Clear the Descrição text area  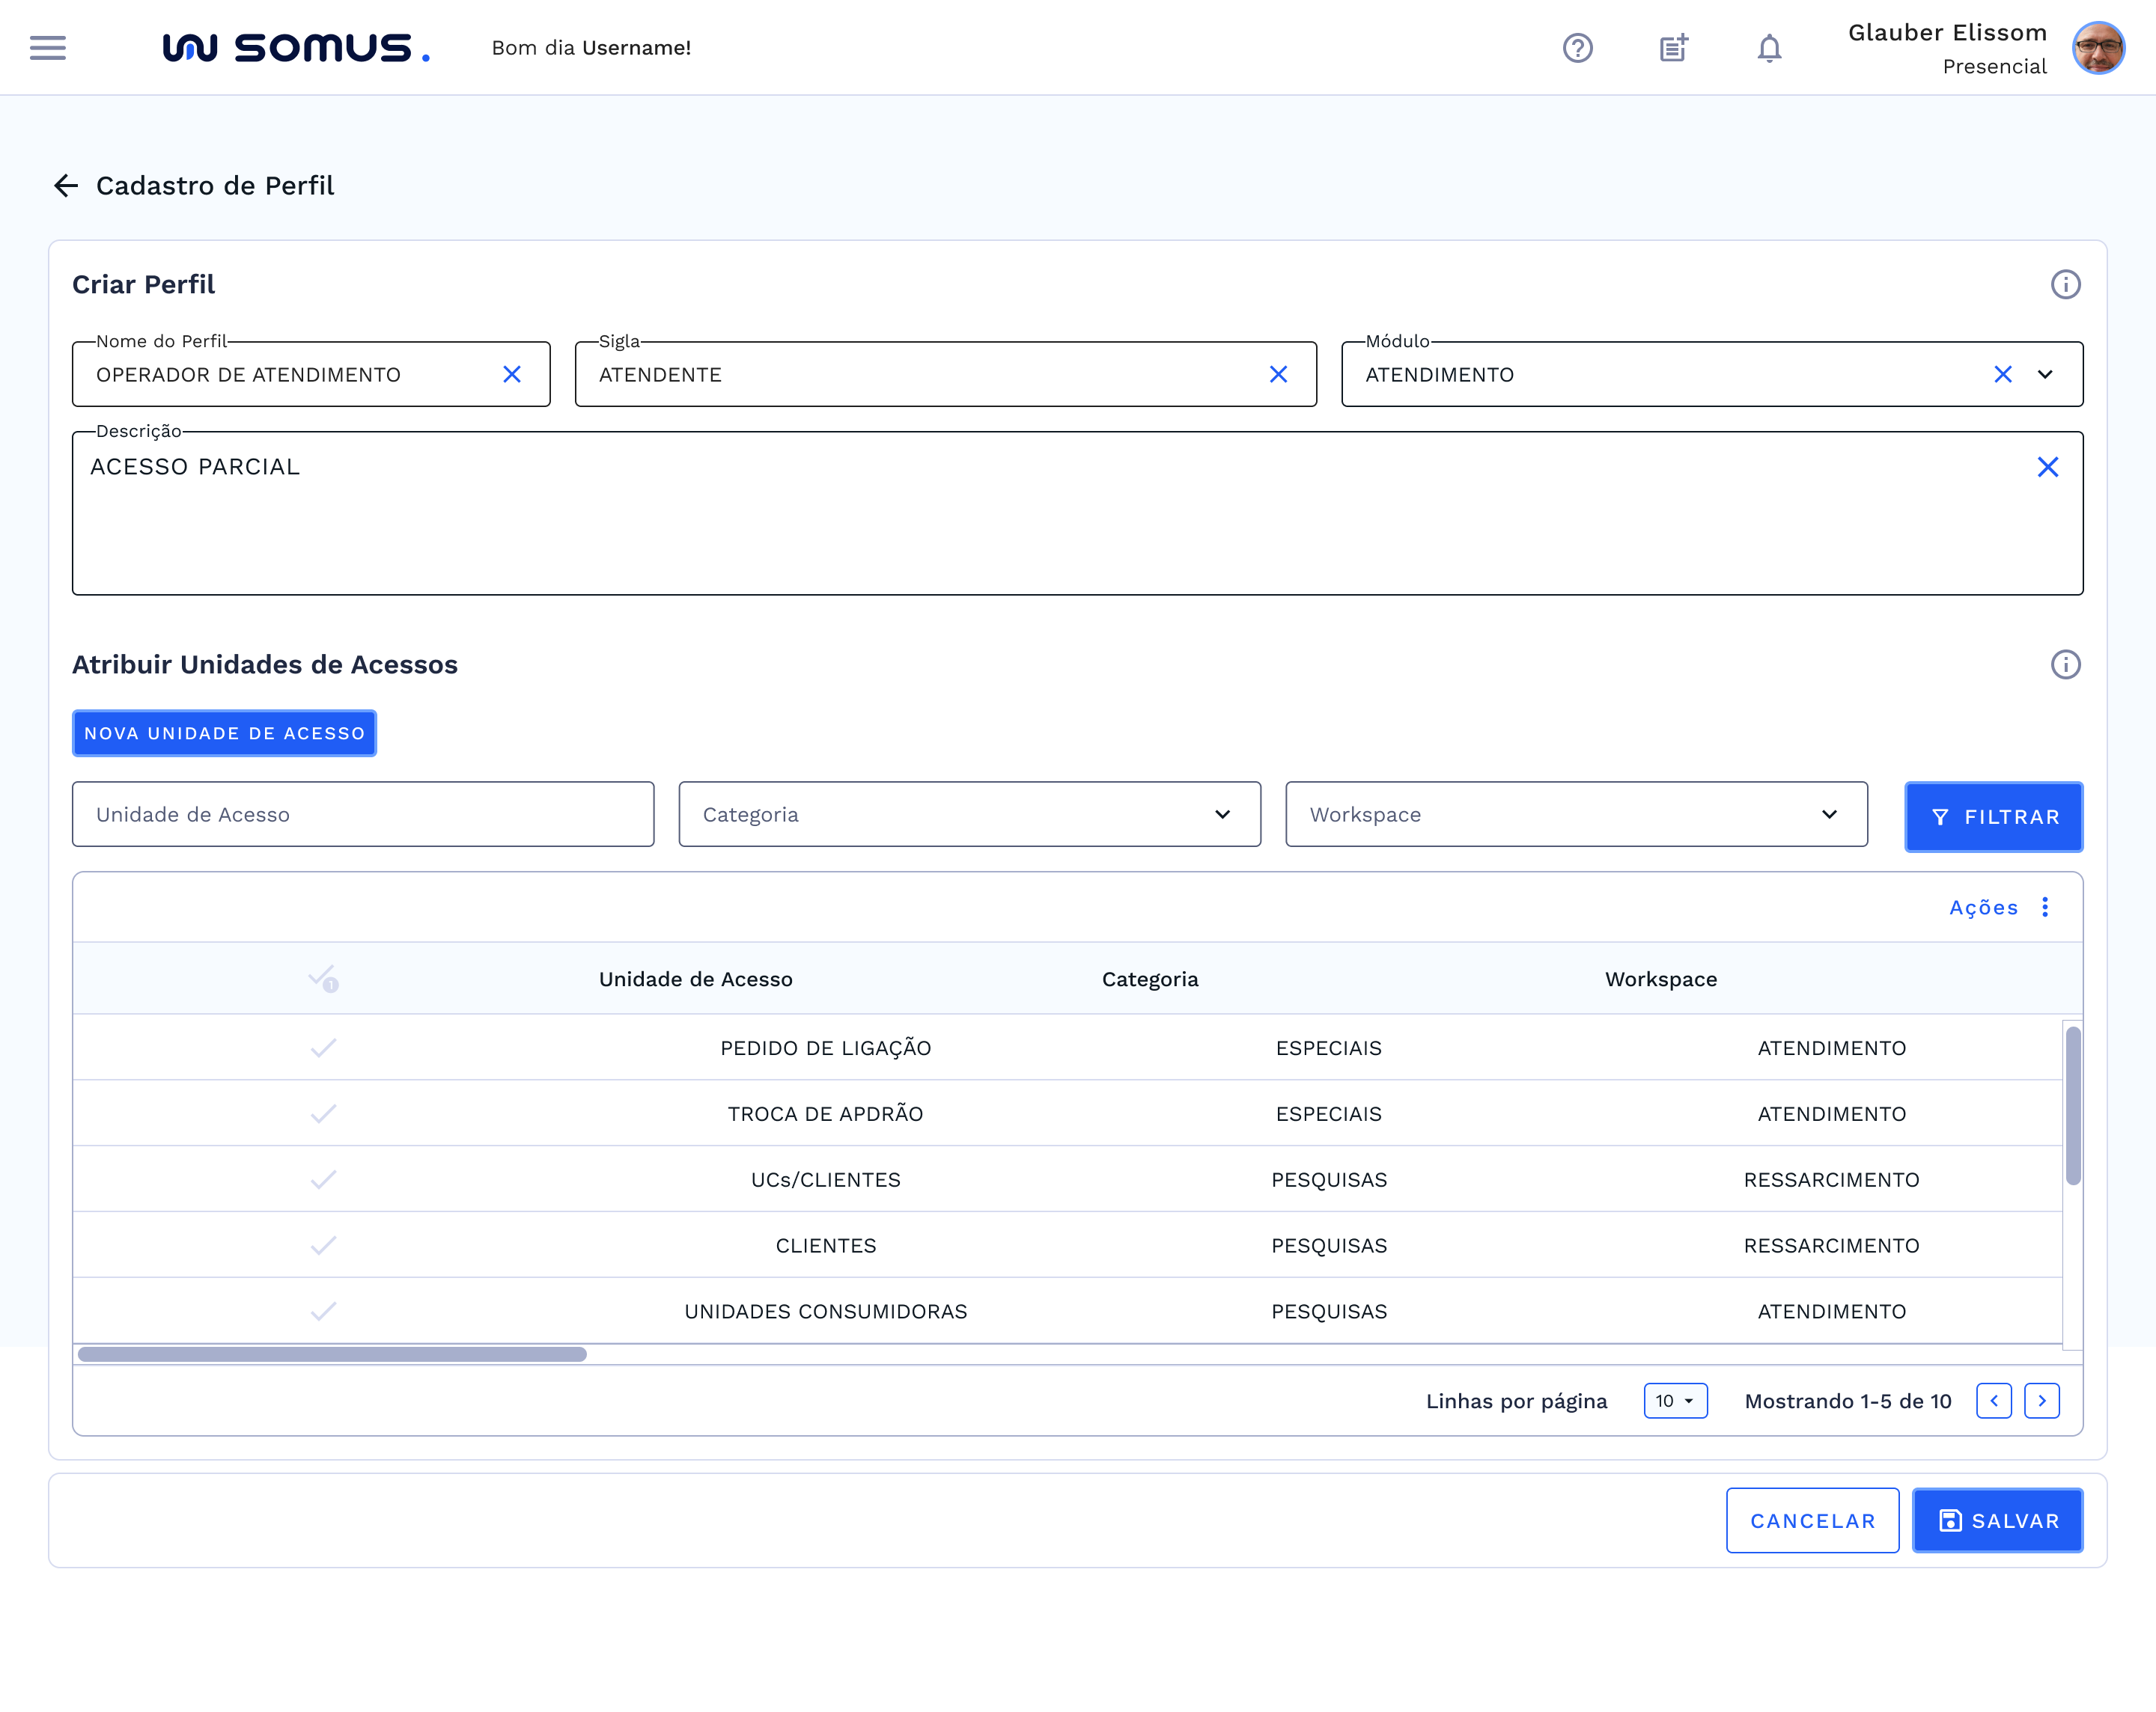2047,467
